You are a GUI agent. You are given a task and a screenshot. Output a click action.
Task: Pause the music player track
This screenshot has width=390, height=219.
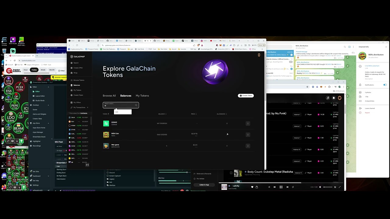(x=281, y=187)
